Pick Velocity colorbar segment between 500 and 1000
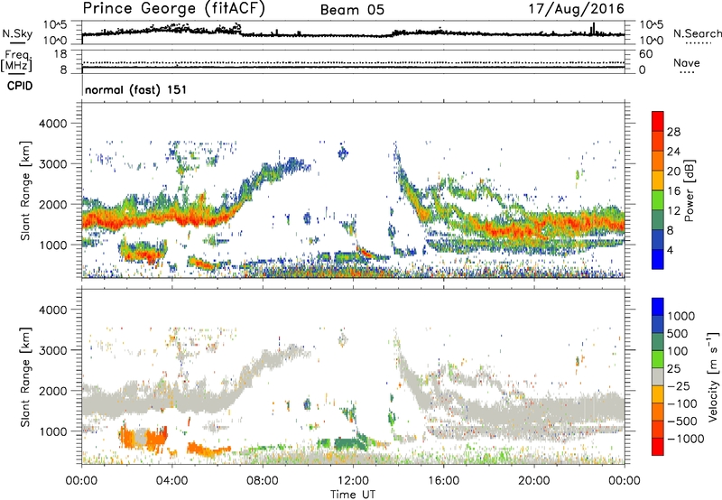The height and width of the screenshot is (500, 722). tap(658, 324)
